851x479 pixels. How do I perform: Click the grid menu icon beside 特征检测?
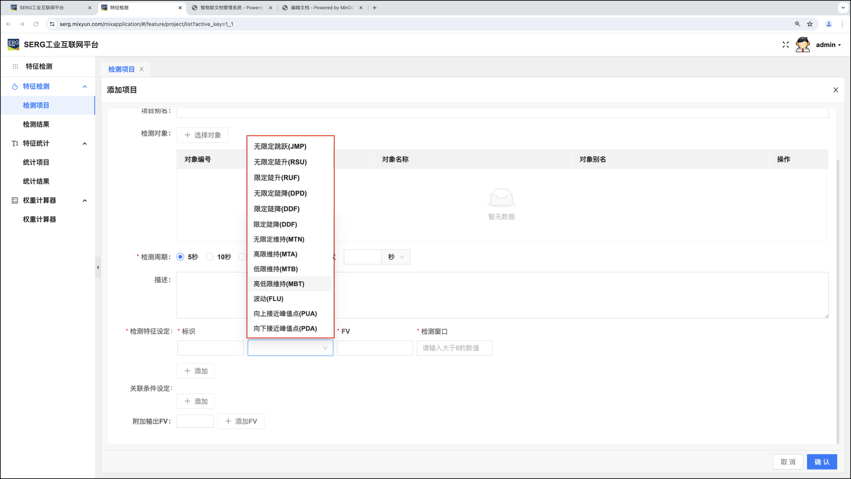[15, 67]
